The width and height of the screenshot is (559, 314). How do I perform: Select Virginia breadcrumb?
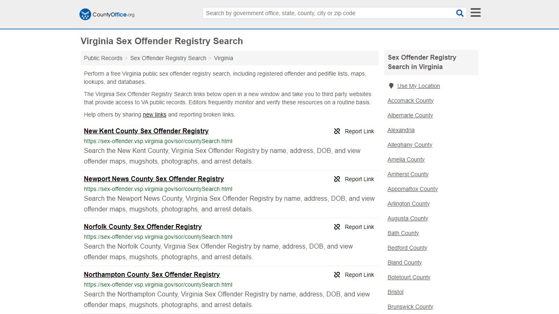coord(223,58)
